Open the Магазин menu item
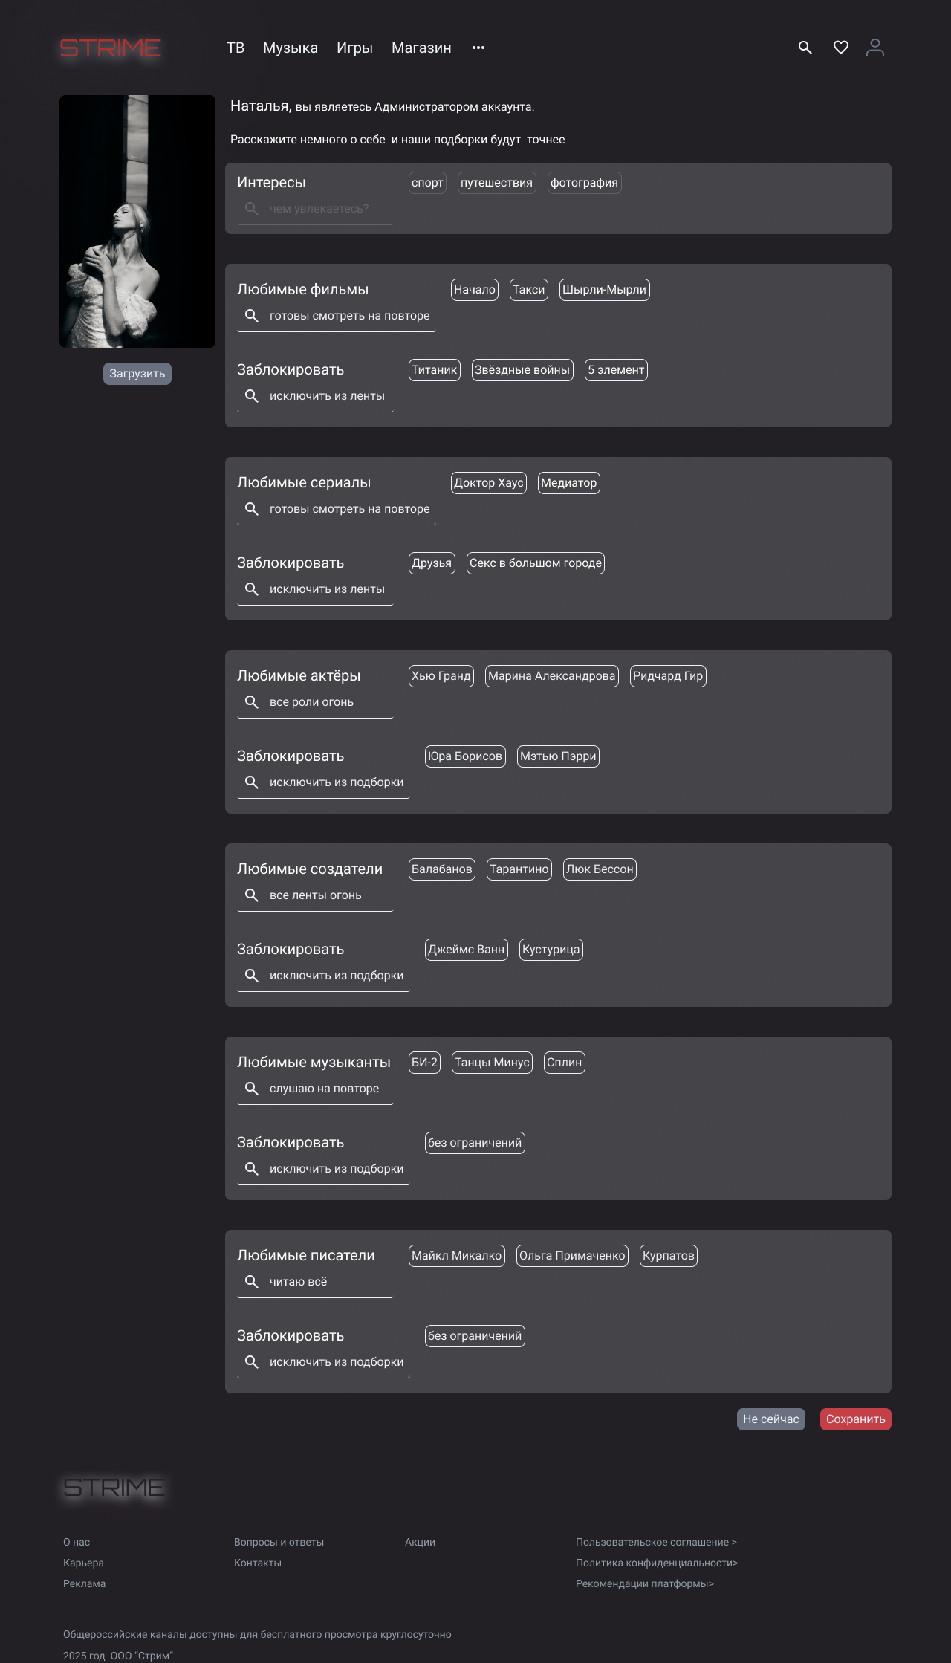 click(421, 48)
